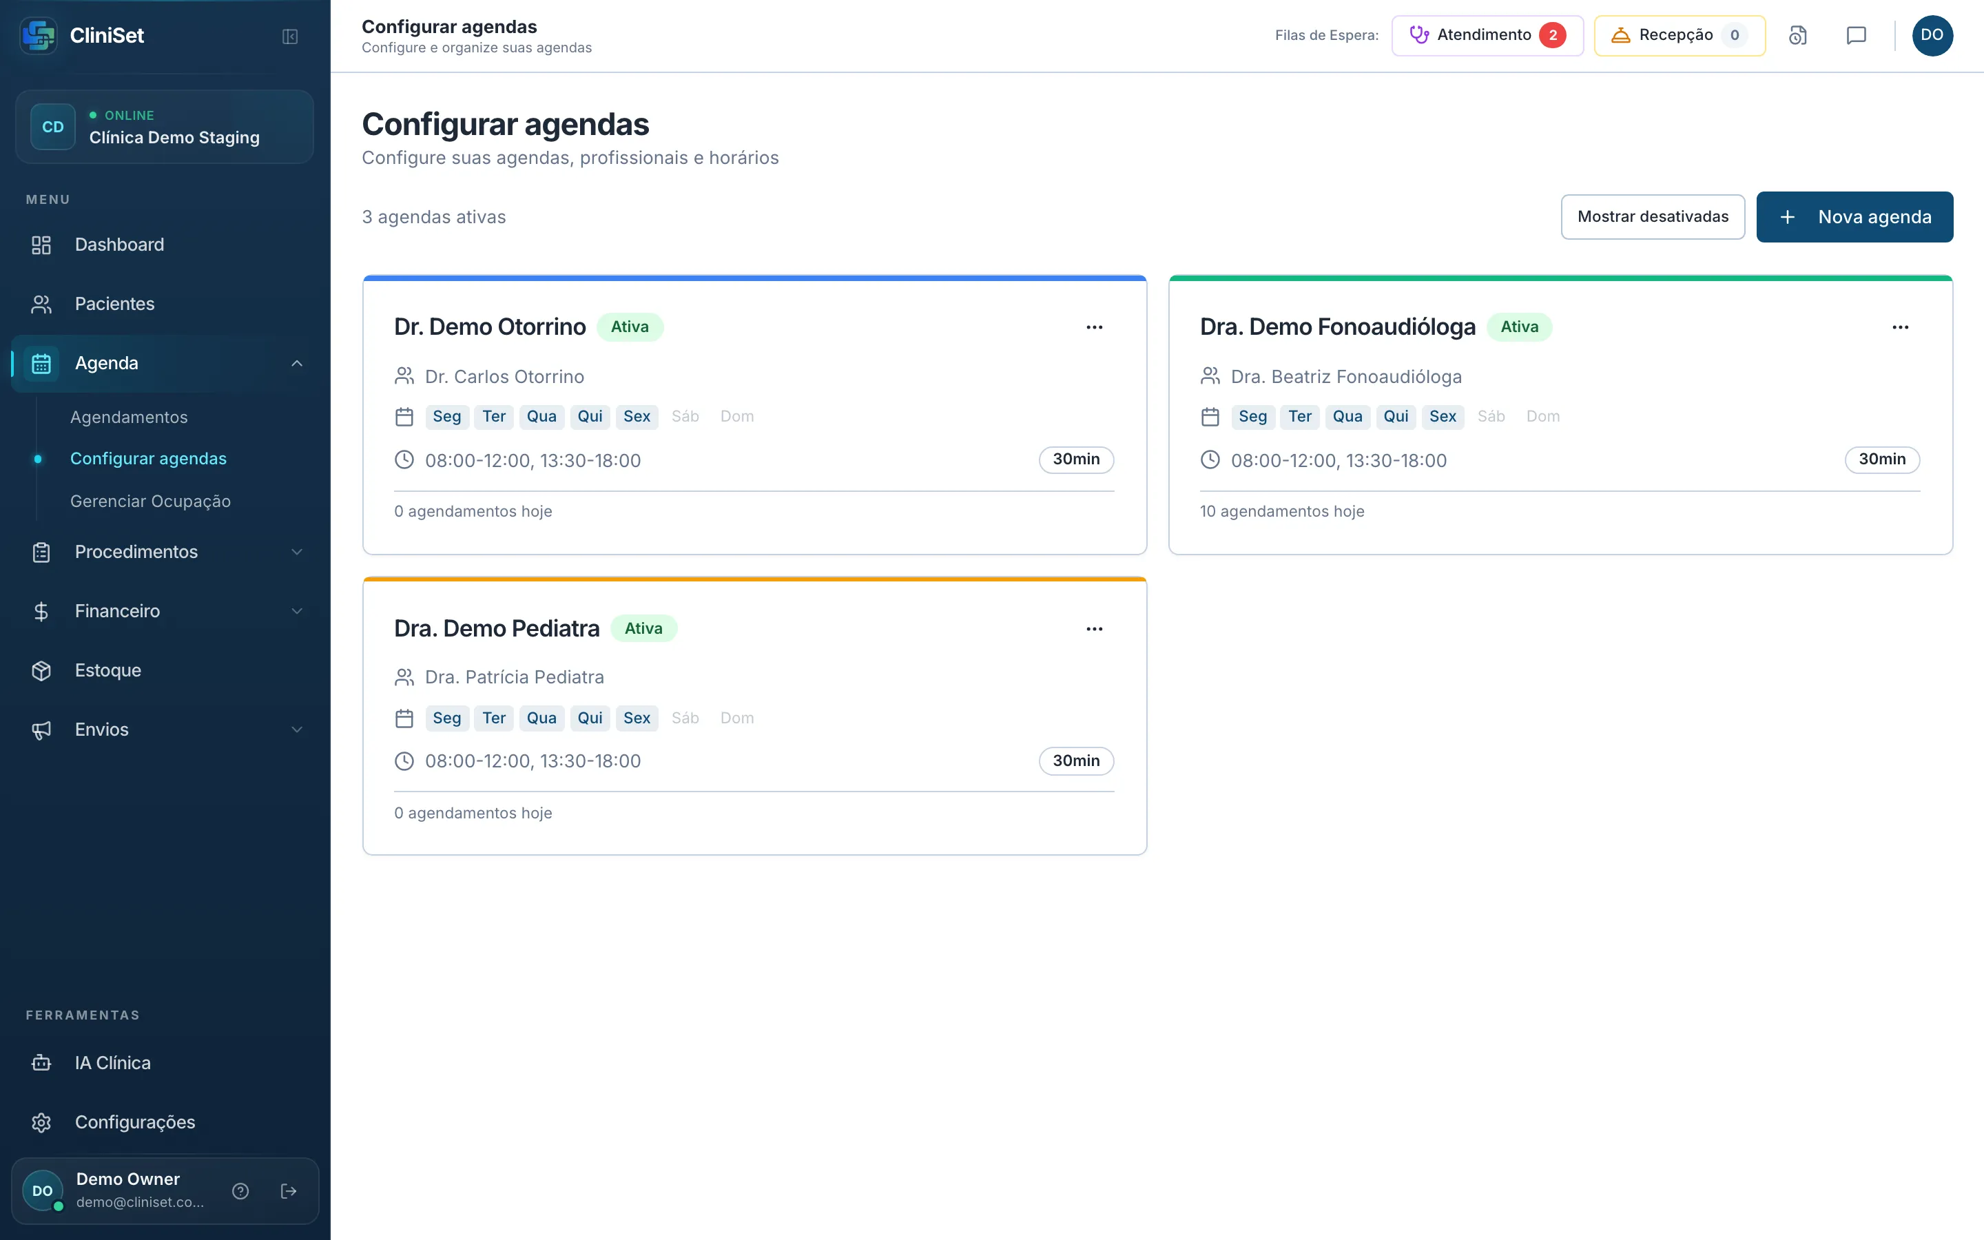Open the DO profile avatar in header
The width and height of the screenshot is (1984, 1240).
(1932, 35)
